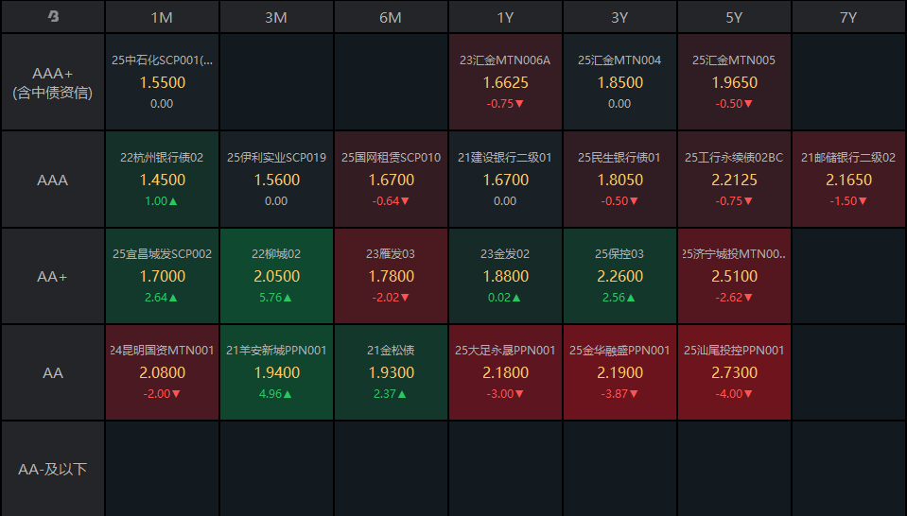Image resolution: width=907 pixels, height=516 pixels.
Task: Click the AA-及以下 rating row header
Action: pyautogui.click(x=53, y=469)
